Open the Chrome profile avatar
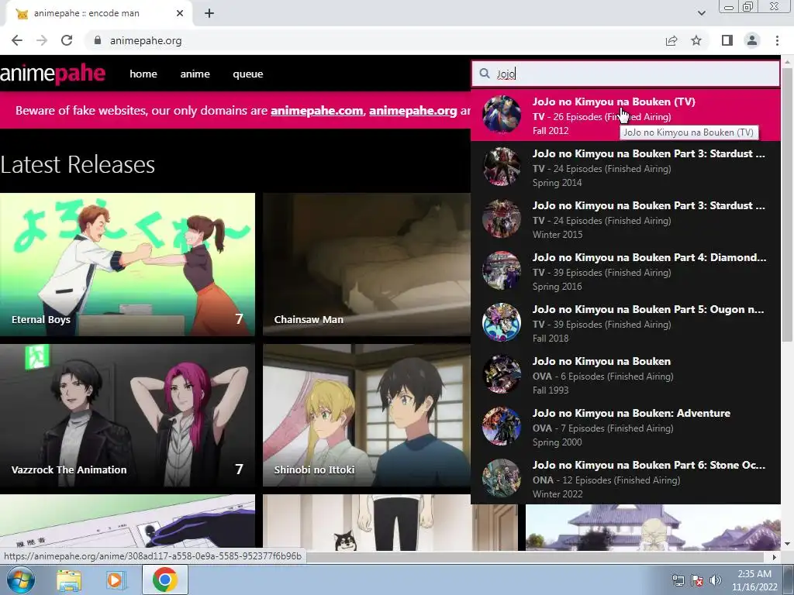The width and height of the screenshot is (794, 595). coord(752,40)
